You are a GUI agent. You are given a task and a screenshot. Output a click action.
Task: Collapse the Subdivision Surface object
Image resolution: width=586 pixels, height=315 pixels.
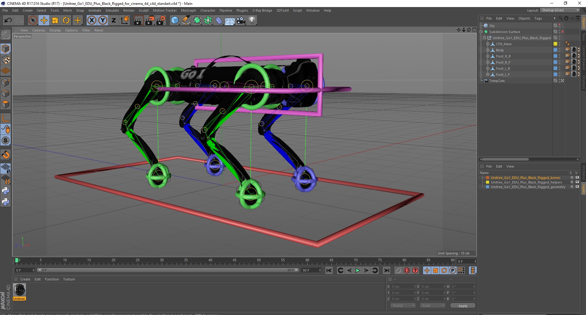pos(481,32)
